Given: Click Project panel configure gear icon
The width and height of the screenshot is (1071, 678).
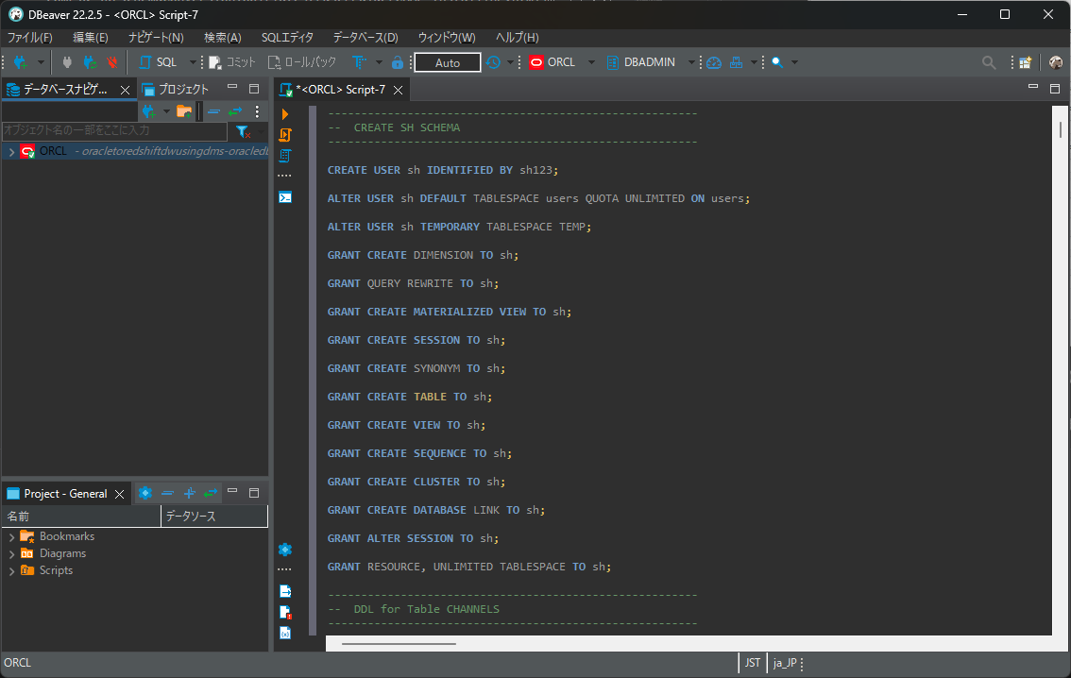Looking at the screenshot, I should 145,493.
